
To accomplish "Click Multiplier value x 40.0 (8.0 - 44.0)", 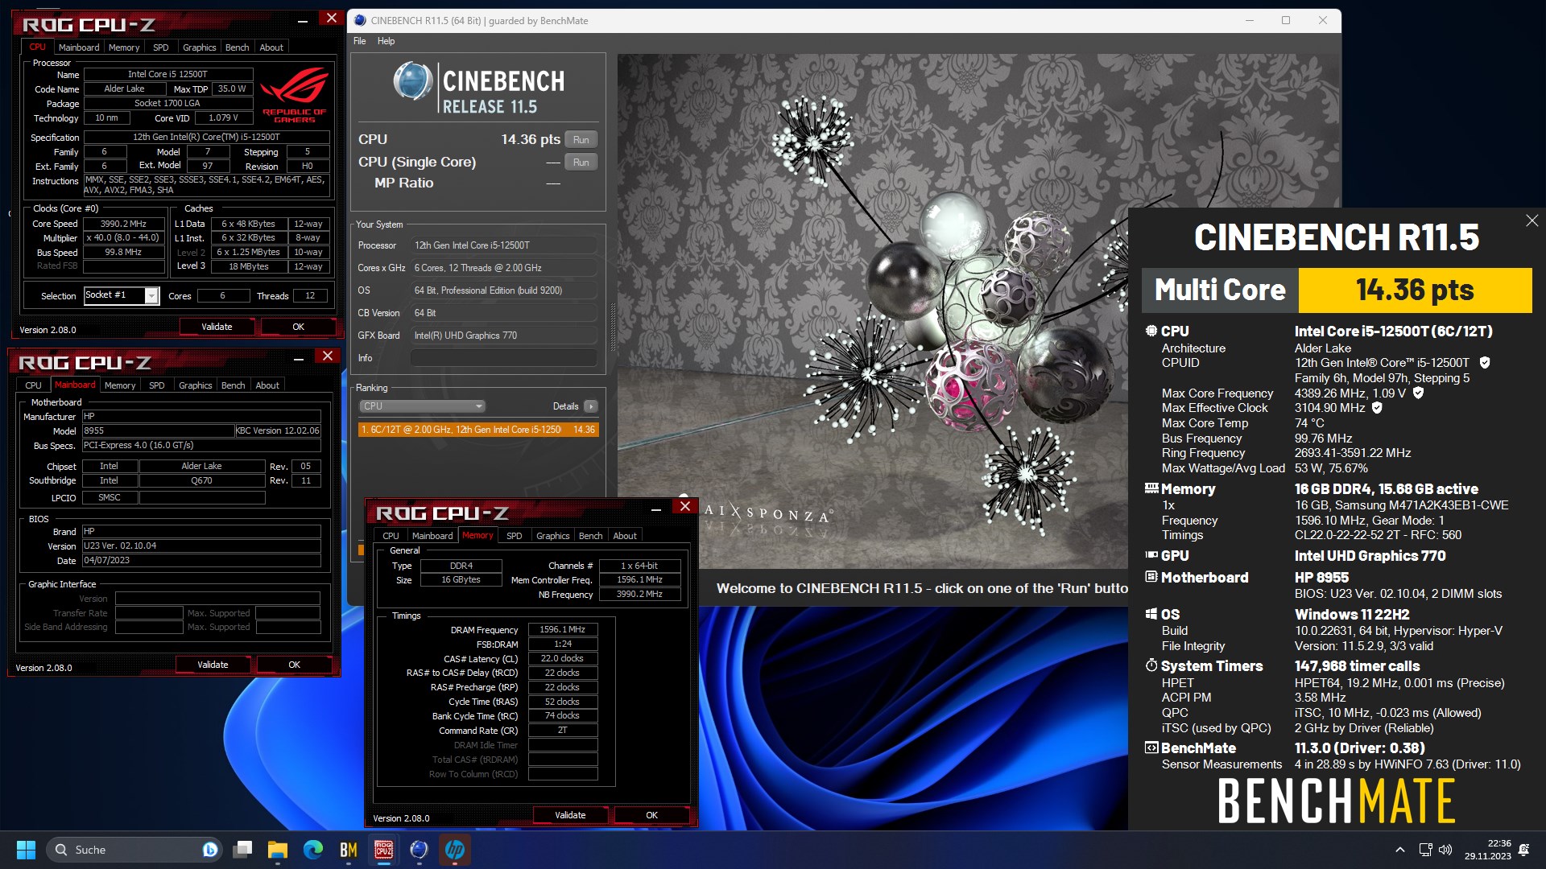I will (x=123, y=238).
